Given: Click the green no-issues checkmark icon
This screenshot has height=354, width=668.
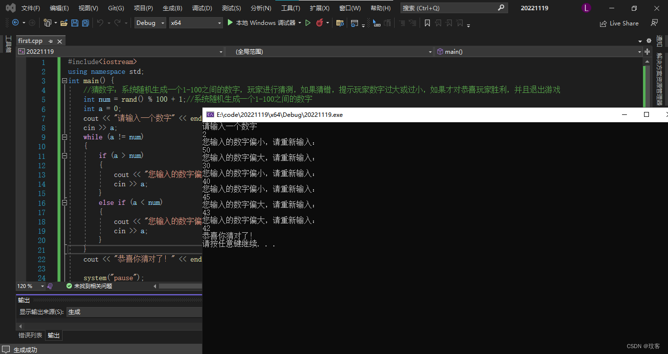Looking at the screenshot, I should coord(69,286).
